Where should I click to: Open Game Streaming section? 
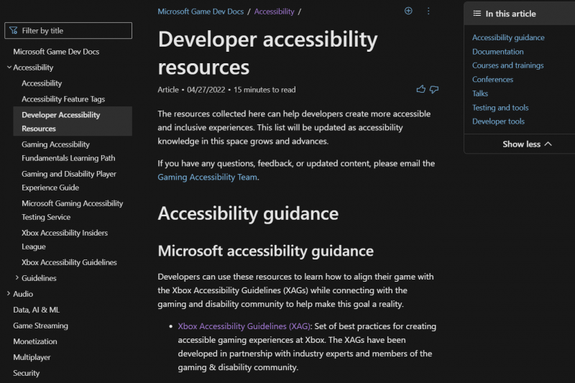(x=40, y=326)
